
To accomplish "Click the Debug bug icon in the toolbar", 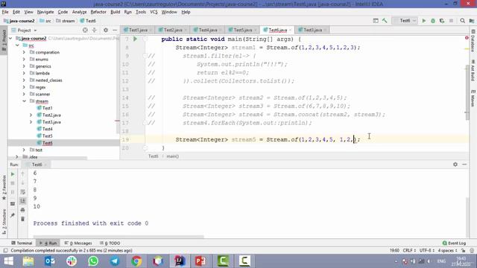I will point(433,21).
